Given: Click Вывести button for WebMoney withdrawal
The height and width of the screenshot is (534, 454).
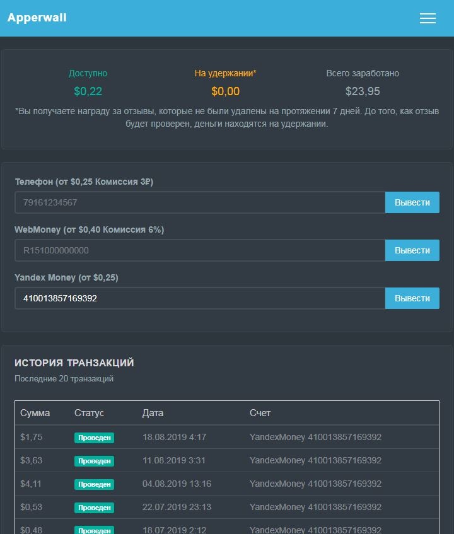Looking at the screenshot, I should click(x=412, y=250).
